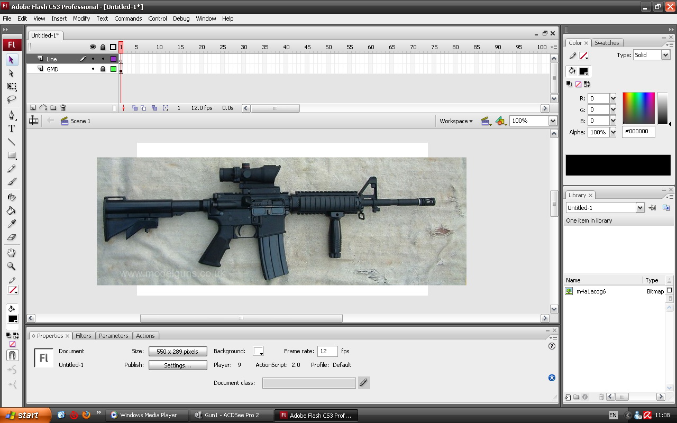Hide the Line layer via eye column
677x423 pixels.
pyautogui.click(x=93, y=59)
